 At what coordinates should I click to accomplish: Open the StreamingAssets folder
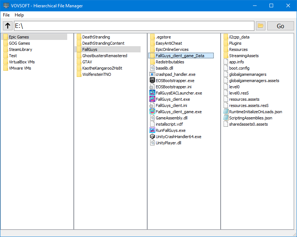click(244, 56)
